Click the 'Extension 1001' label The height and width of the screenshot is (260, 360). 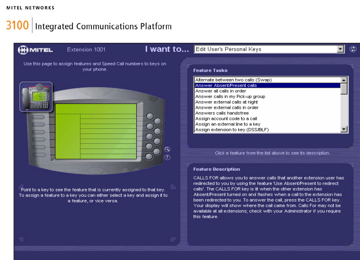86,50
